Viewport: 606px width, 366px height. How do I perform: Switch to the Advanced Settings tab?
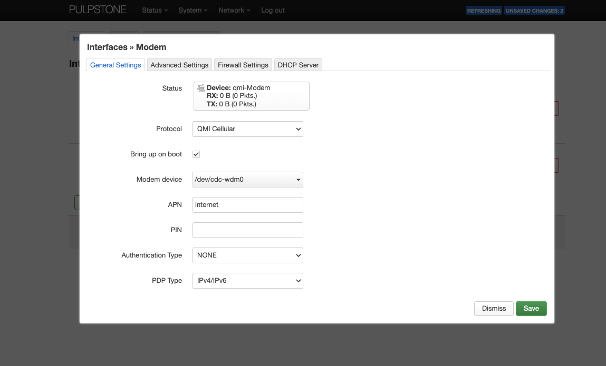[179, 65]
